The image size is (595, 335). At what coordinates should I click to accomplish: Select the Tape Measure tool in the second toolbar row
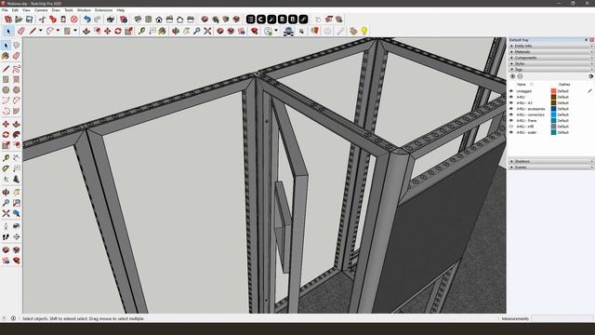click(x=141, y=31)
